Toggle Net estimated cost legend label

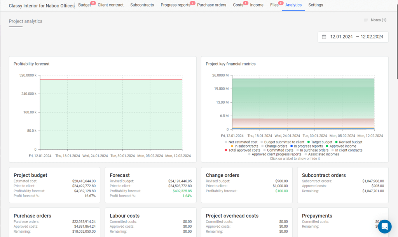click(x=241, y=142)
